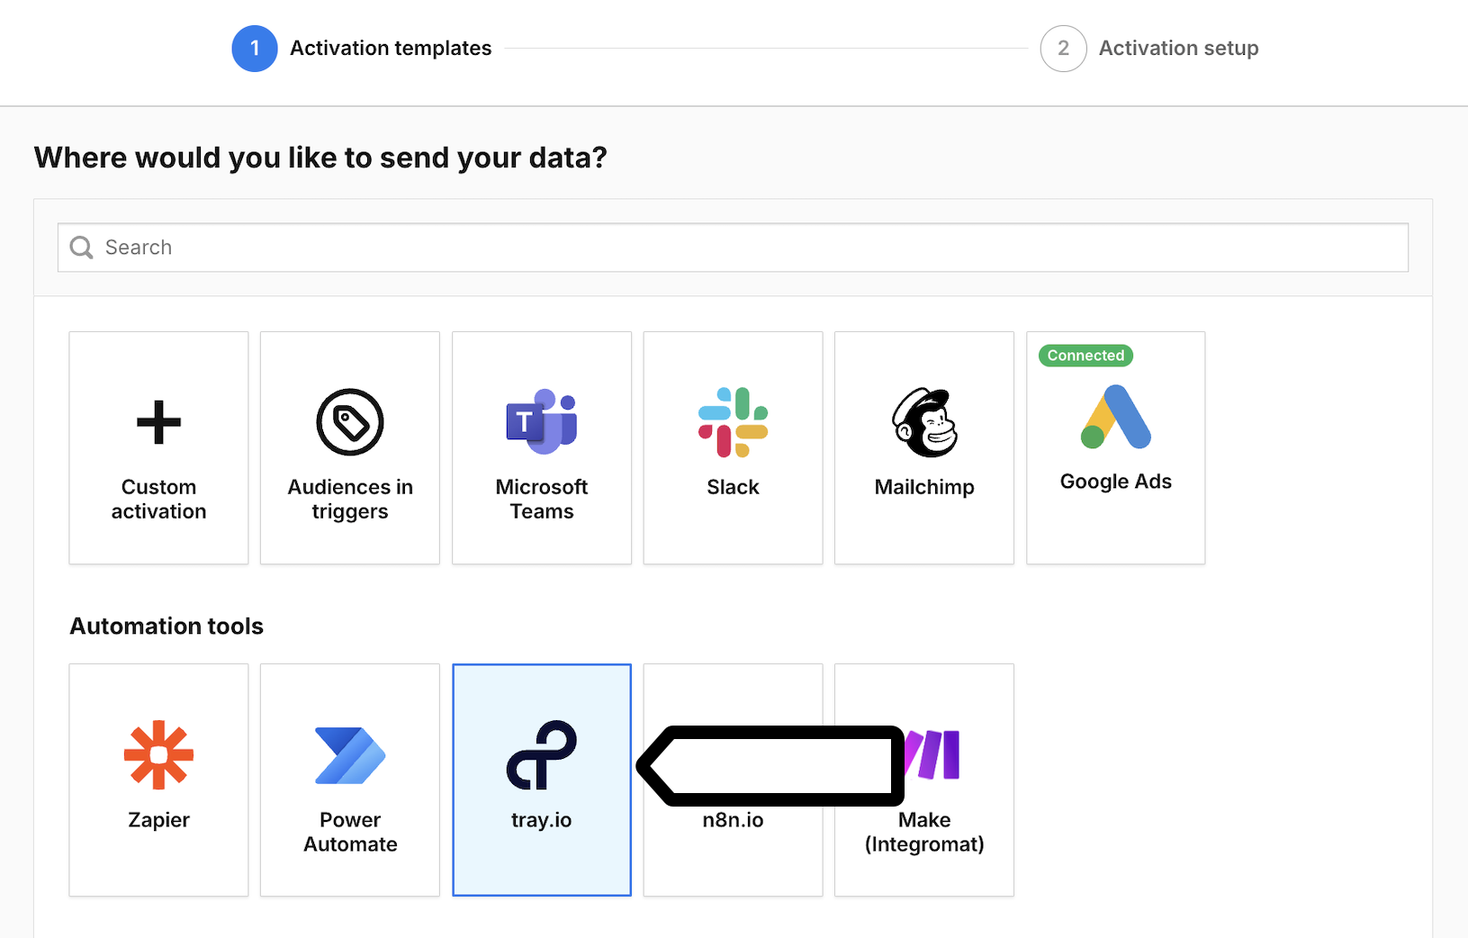This screenshot has height=938, width=1468.
Task: Choose the n8n.io card label
Action: pos(733,820)
